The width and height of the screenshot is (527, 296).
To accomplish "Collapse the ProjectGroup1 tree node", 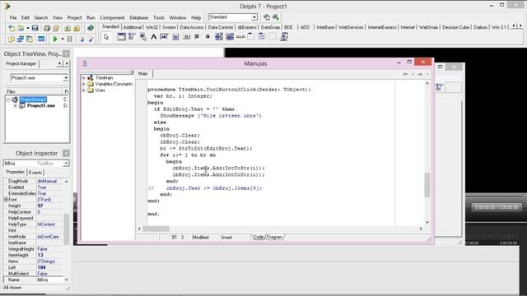I will tap(8, 99).
